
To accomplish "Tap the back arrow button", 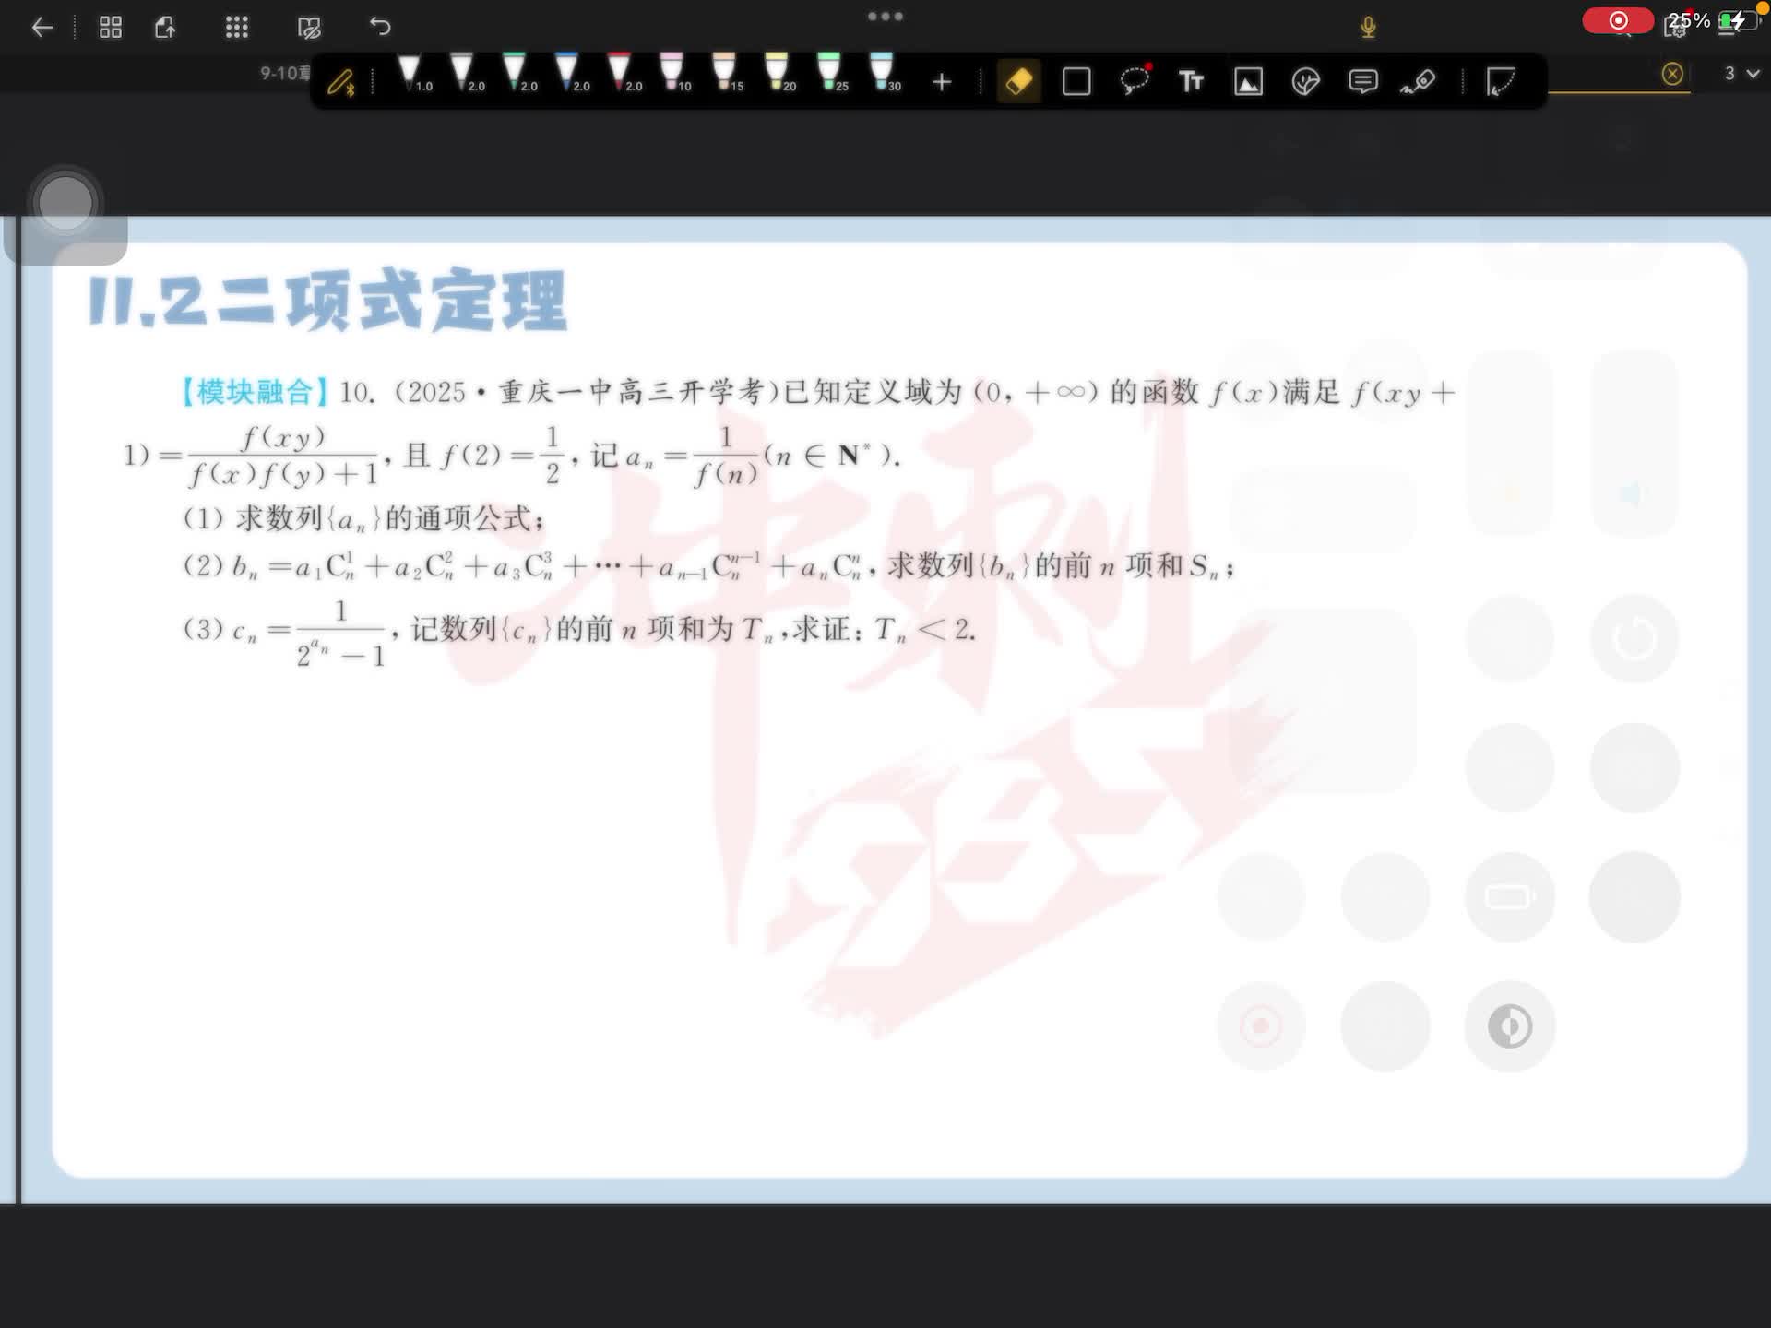I will [x=42, y=28].
